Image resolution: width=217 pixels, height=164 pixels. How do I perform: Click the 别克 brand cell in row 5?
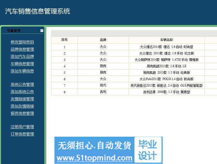[103, 73]
